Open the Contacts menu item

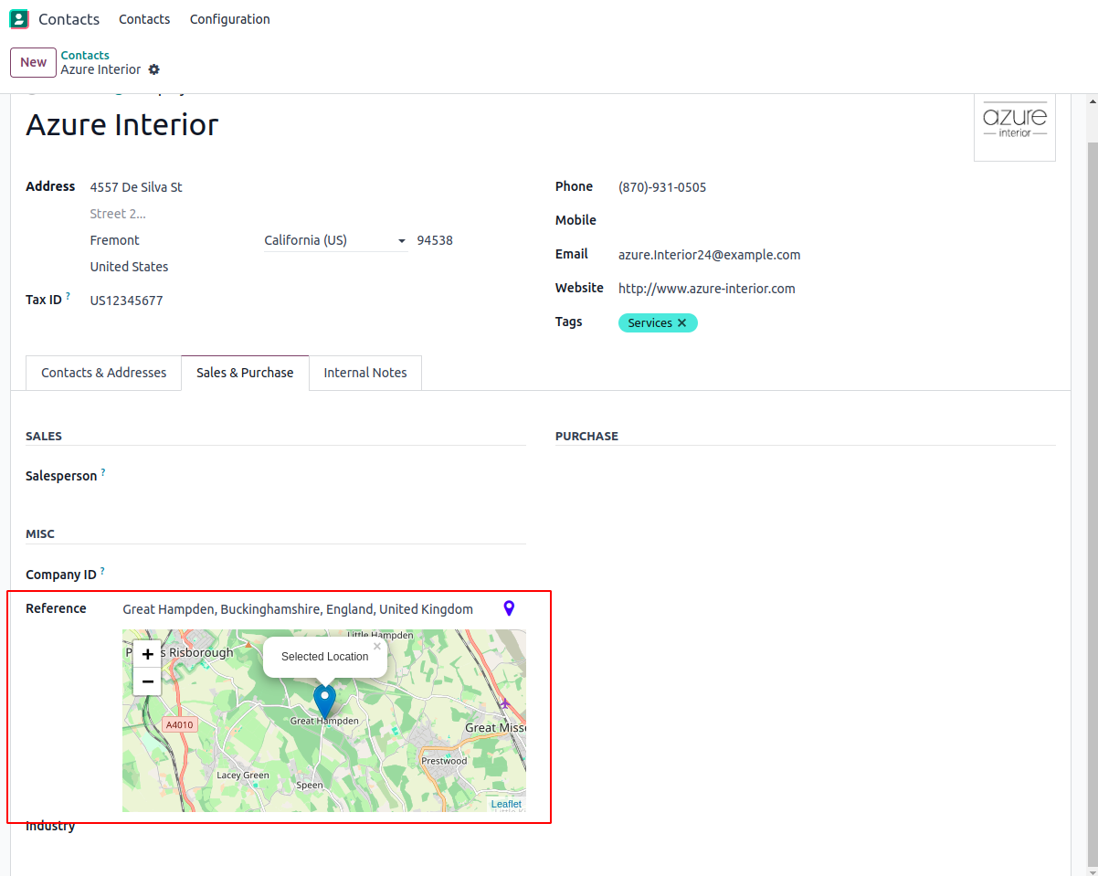pos(144,19)
